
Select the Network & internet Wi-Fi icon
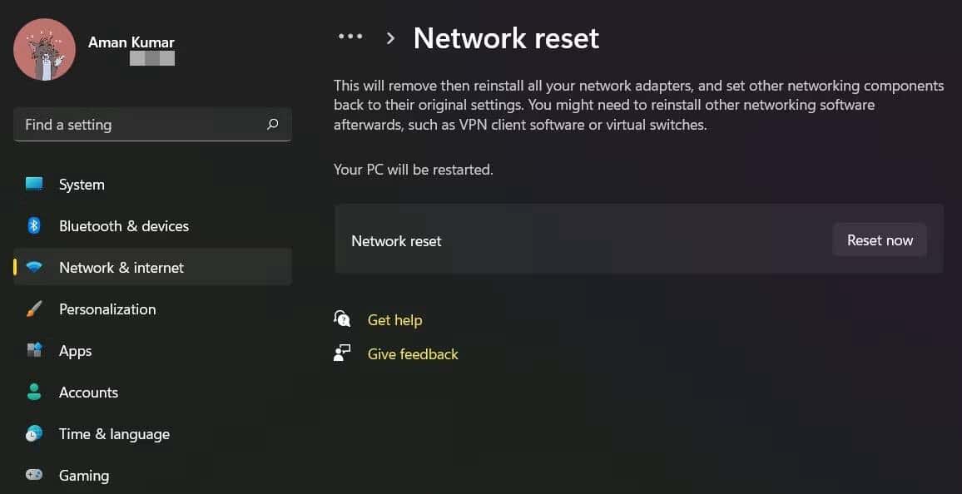[34, 267]
